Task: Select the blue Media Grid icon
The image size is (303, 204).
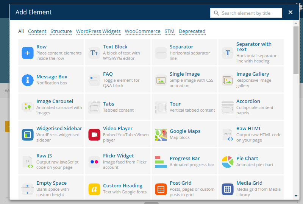Action: click(x=228, y=189)
